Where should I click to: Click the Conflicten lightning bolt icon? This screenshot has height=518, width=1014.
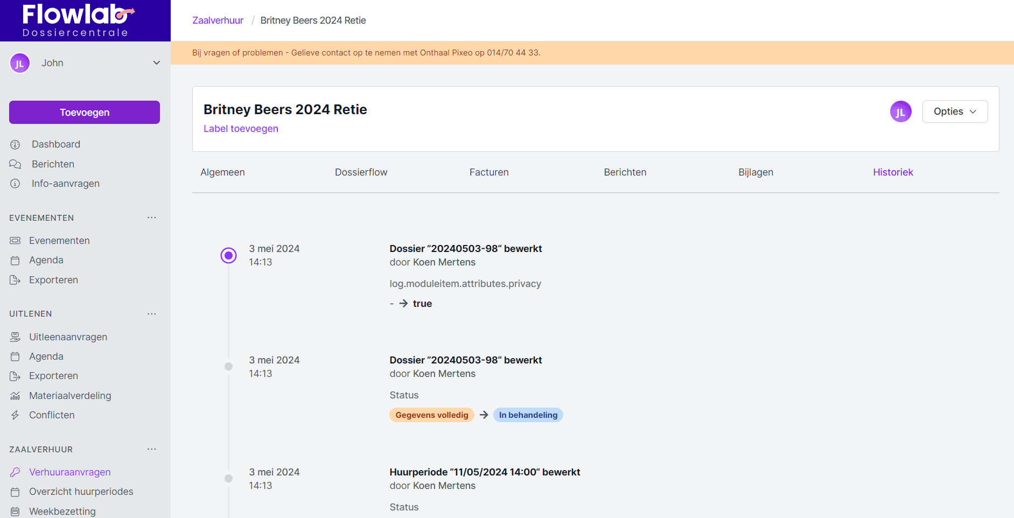coord(15,415)
